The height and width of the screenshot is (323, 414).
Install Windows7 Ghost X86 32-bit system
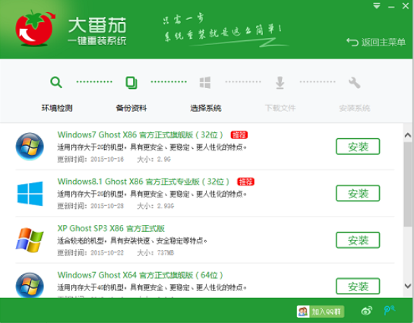pyautogui.click(x=358, y=147)
